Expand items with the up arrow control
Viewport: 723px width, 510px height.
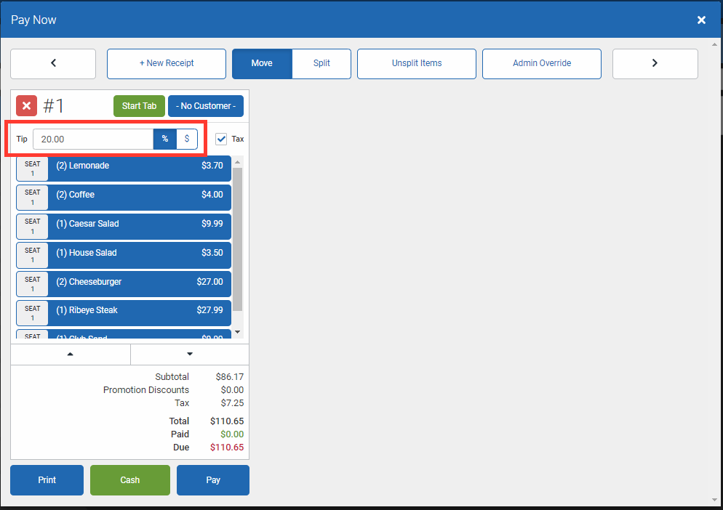click(71, 354)
